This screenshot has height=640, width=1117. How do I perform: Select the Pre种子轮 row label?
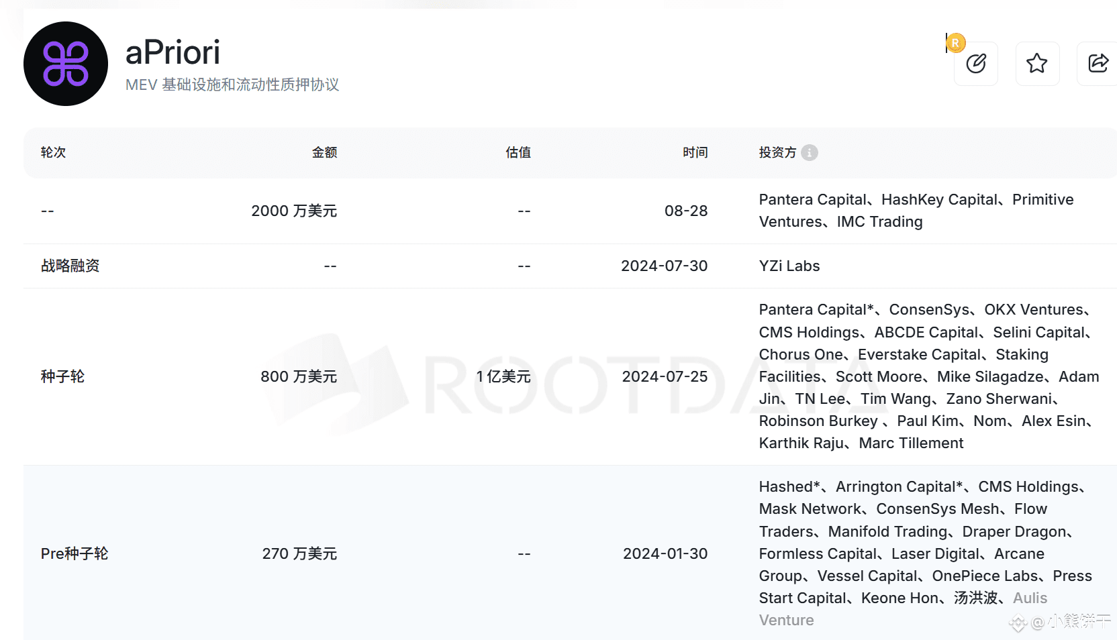75,553
